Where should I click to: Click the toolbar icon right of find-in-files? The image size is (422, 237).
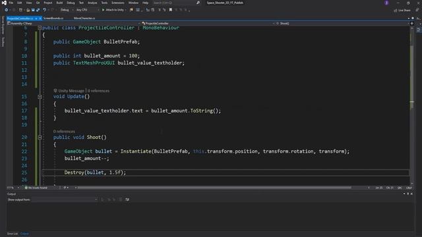click(x=138, y=10)
